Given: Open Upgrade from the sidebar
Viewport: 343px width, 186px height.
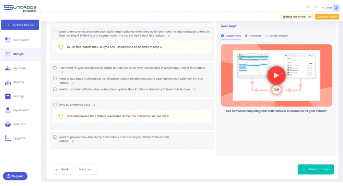Looking at the screenshot, I should [x=21, y=138].
